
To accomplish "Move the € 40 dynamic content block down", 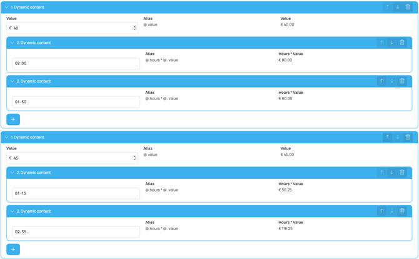I will (397, 7).
